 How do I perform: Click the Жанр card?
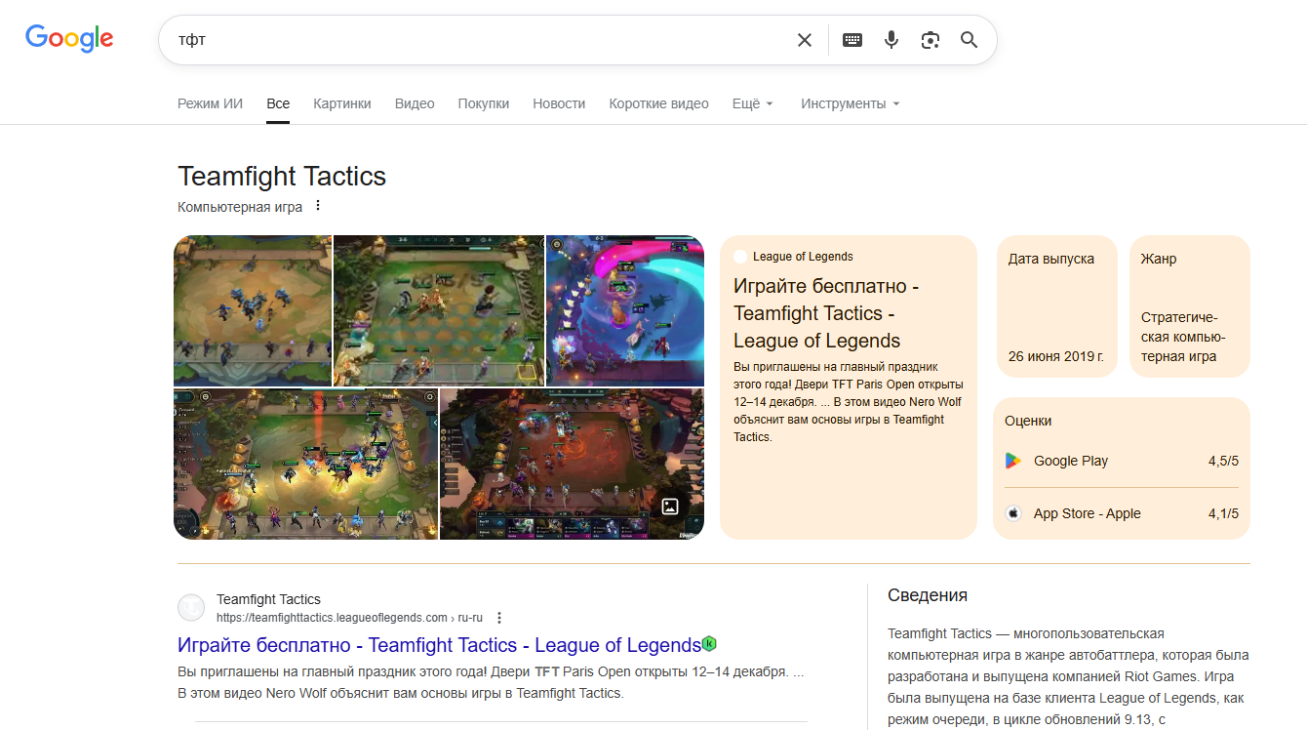(x=1190, y=306)
